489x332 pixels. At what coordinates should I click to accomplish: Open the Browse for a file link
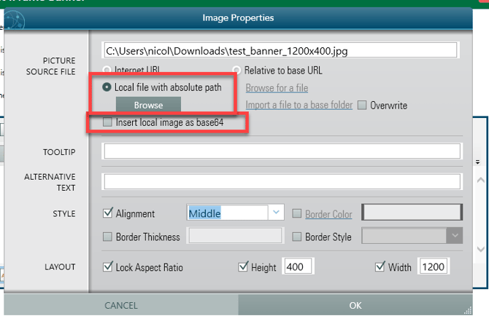click(277, 88)
